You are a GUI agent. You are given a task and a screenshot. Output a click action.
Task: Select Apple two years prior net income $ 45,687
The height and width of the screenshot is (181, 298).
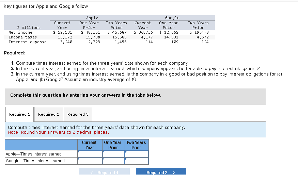tap(117, 32)
